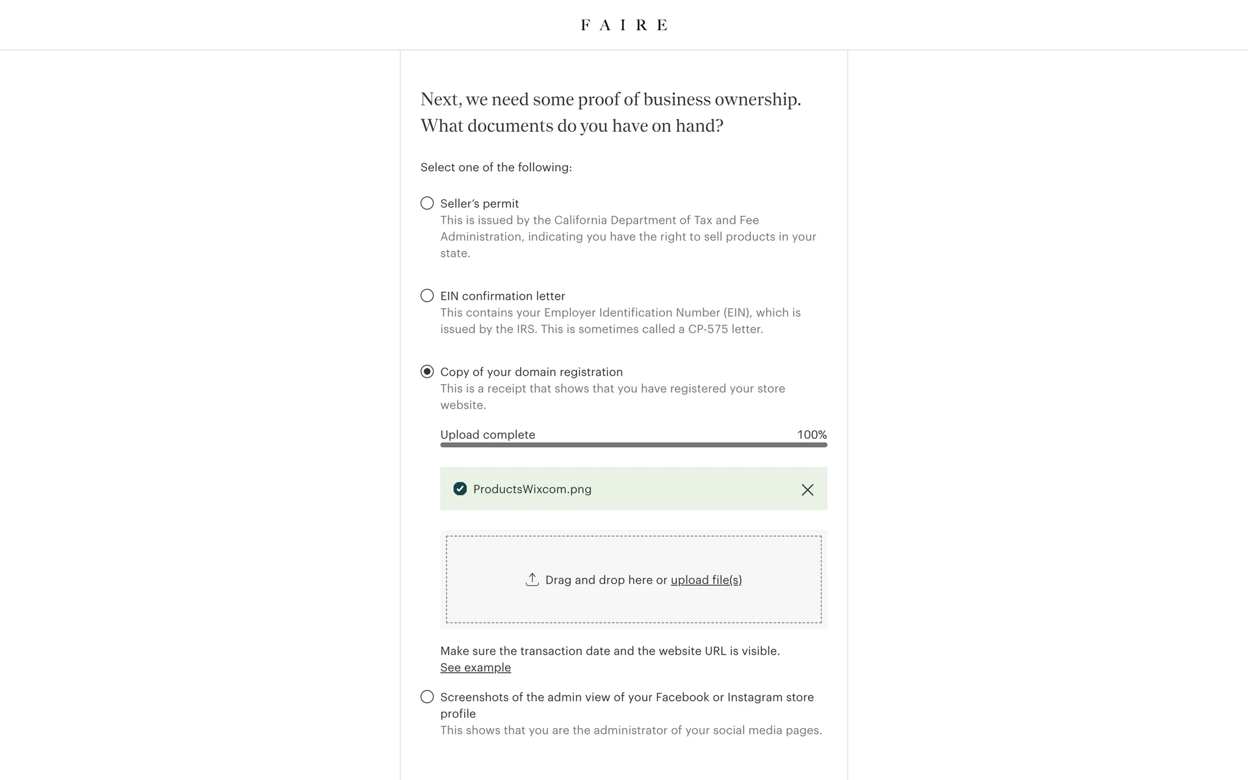Choose the EIN confirmation letter radio circle
The width and height of the screenshot is (1248, 780).
click(427, 296)
